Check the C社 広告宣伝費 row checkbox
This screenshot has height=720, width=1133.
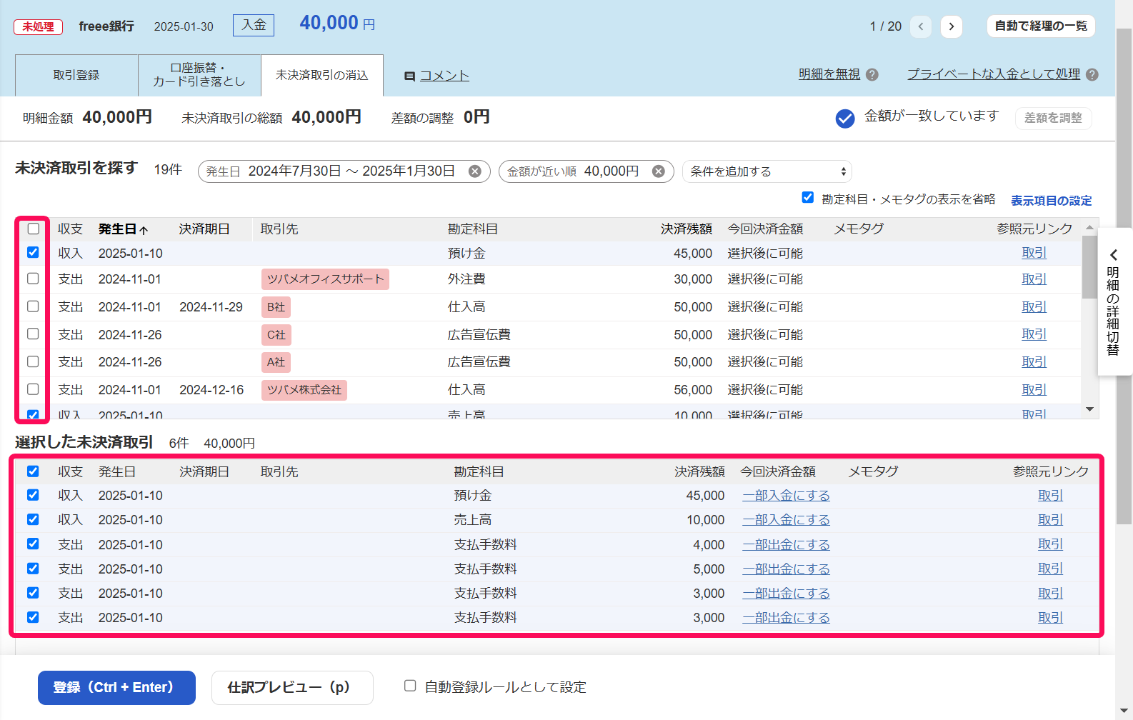click(x=33, y=334)
